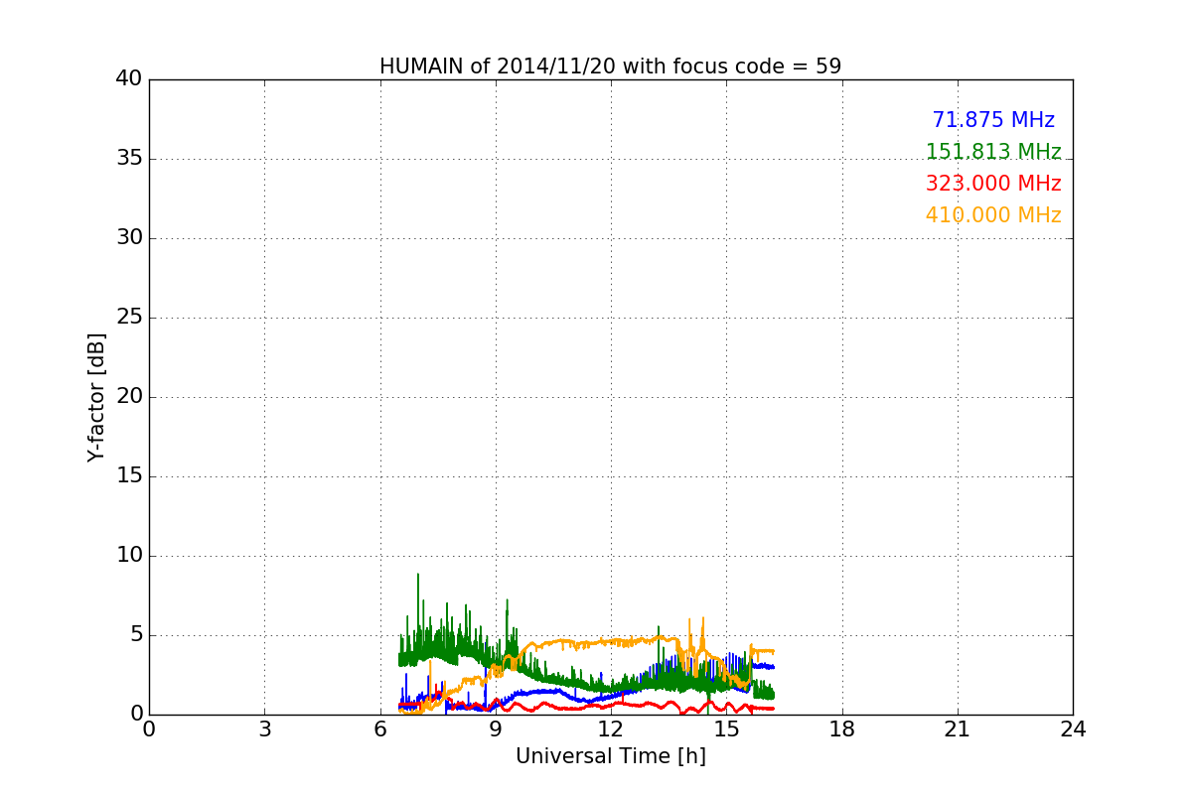Image resolution: width=1192 pixels, height=794 pixels.
Task: Click x-axis tick label 24
Action: (x=1073, y=729)
